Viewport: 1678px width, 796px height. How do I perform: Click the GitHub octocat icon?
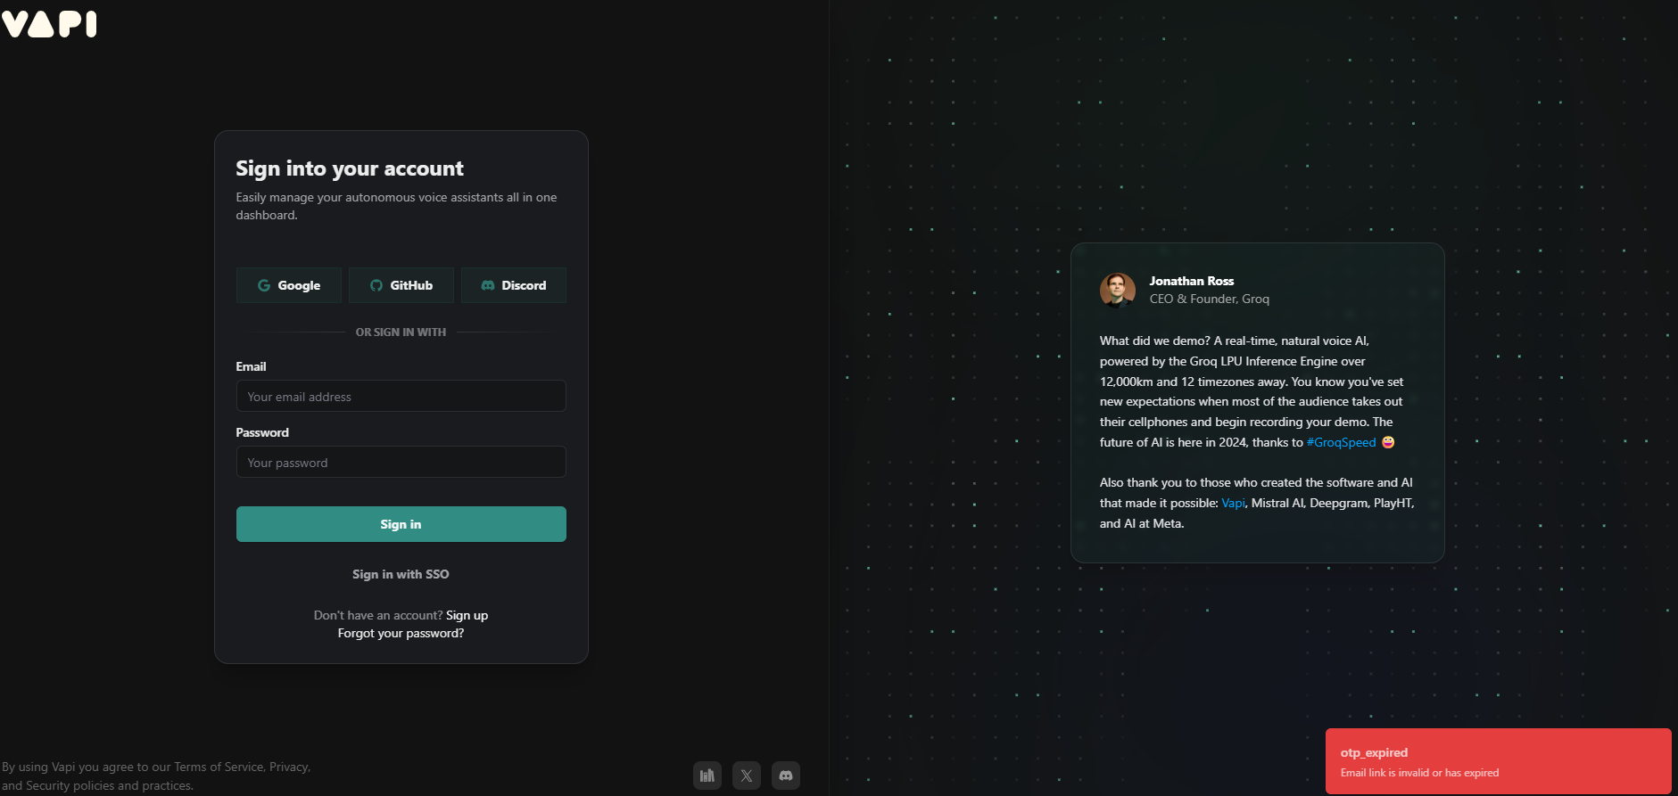376,285
